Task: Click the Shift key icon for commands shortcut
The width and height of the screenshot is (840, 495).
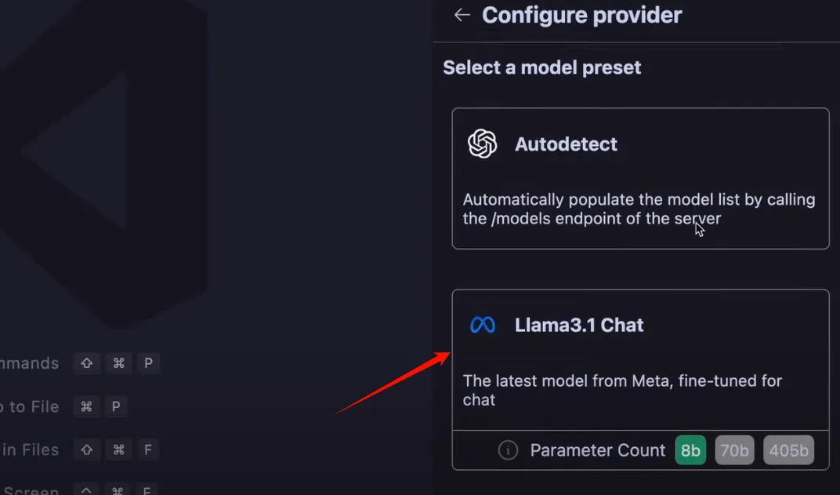Action: 87,363
